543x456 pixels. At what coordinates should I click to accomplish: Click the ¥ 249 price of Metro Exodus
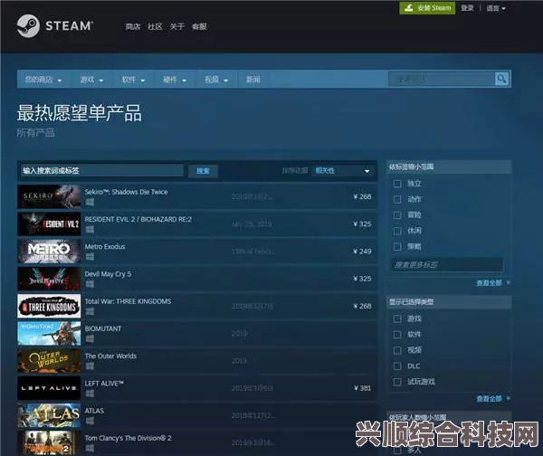point(362,252)
